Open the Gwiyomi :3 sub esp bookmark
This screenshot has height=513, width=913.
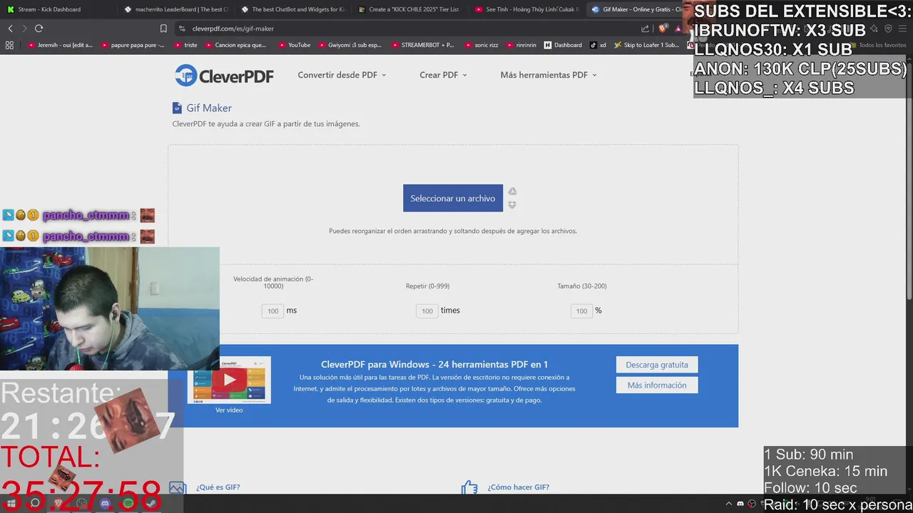click(350, 45)
